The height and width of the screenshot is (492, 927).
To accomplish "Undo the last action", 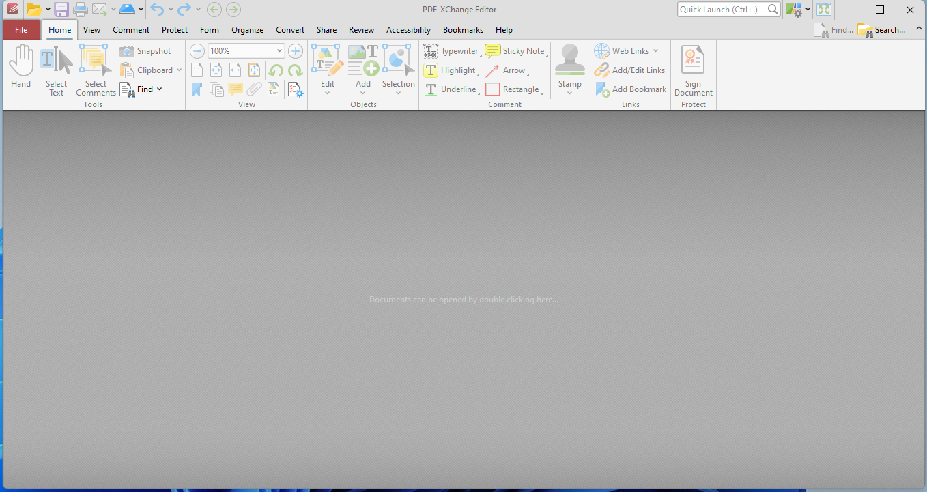I will click(157, 10).
